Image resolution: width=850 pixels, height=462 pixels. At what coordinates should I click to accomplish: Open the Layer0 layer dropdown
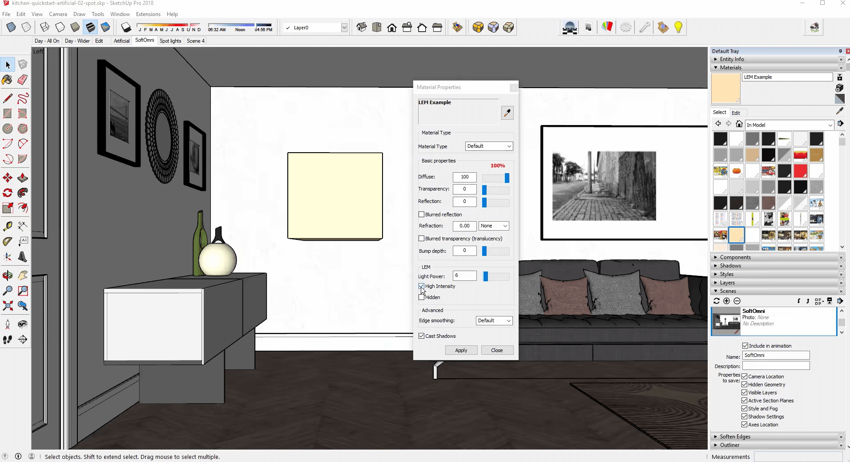[344, 28]
